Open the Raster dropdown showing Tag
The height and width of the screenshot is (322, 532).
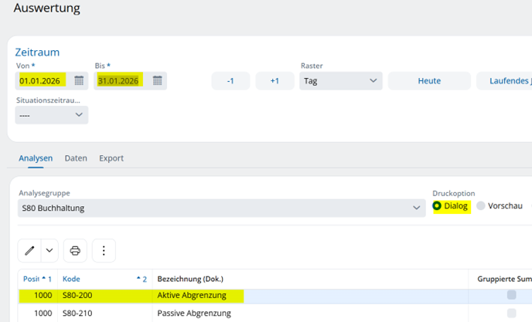pos(340,80)
